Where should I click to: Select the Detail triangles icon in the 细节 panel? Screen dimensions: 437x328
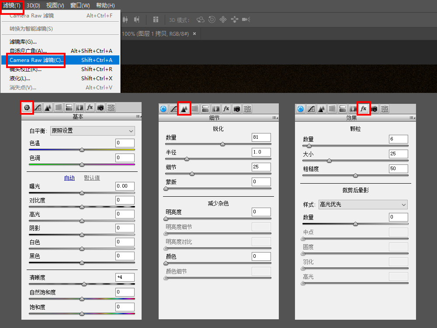pos(184,109)
